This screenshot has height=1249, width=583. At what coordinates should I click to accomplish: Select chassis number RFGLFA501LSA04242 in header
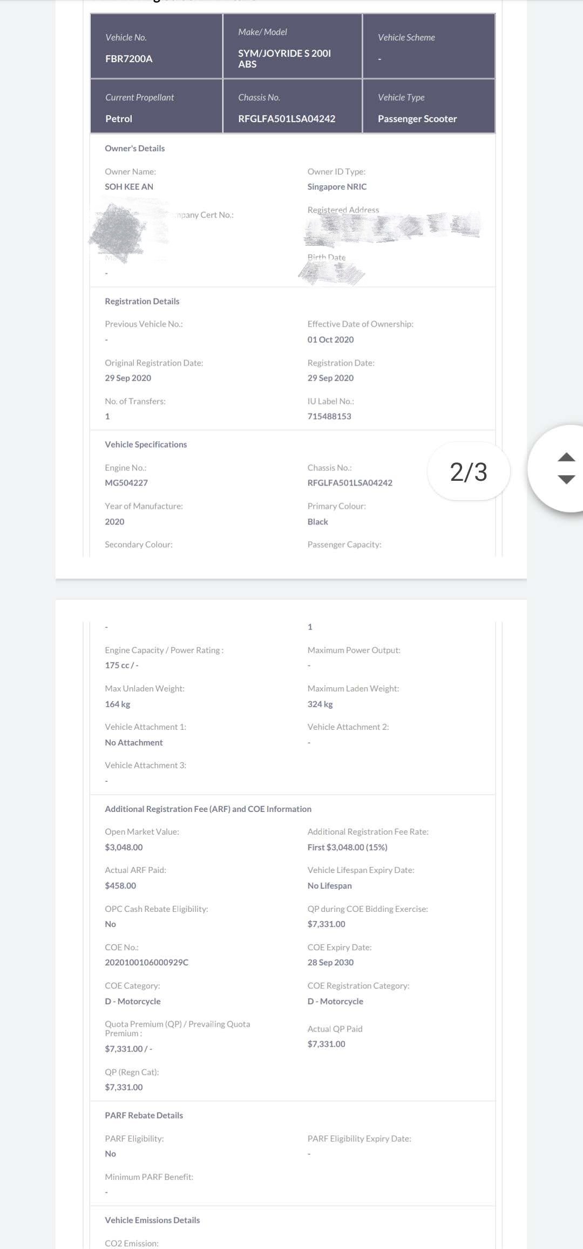(x=287, y=119)
